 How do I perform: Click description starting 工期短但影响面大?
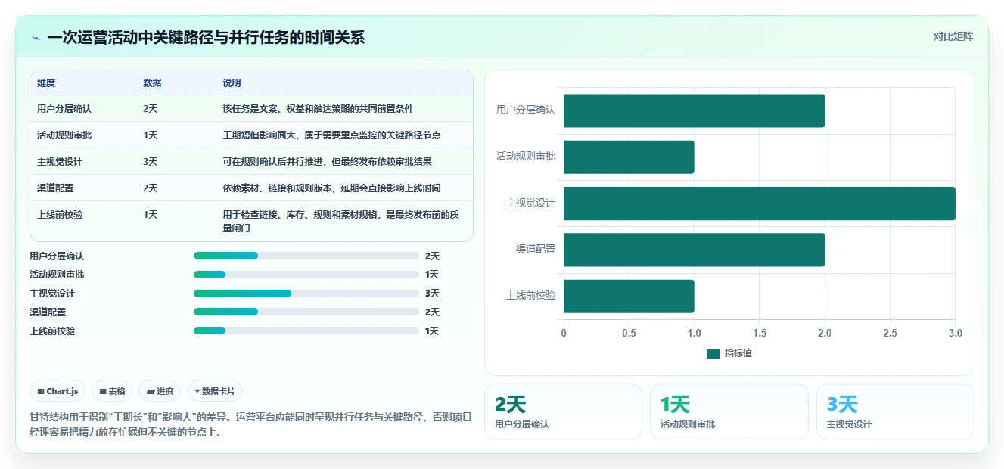point(331,135)
